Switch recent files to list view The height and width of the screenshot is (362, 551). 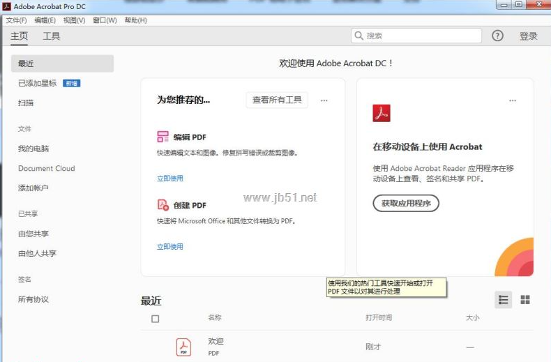[503, 300]
